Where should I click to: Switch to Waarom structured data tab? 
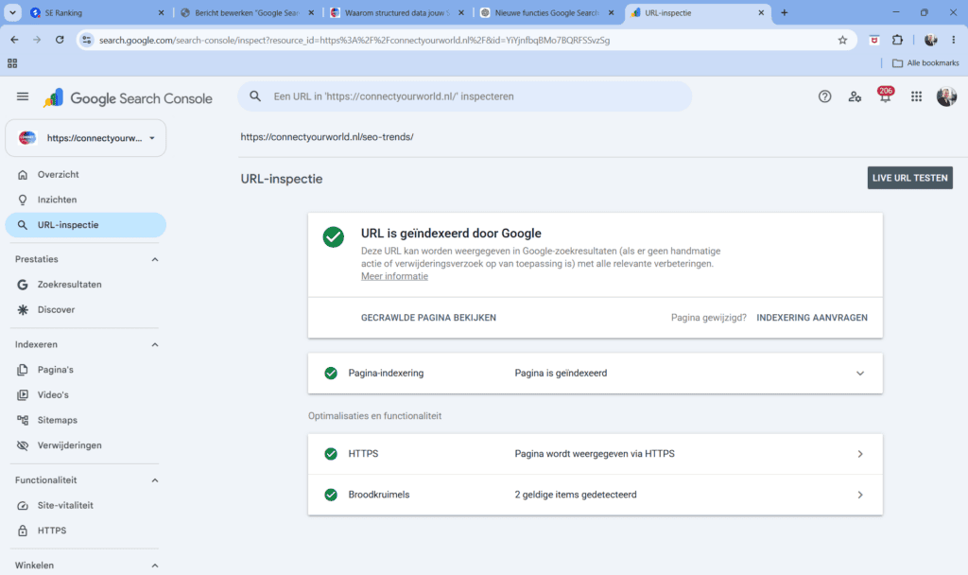coord(397,12)
